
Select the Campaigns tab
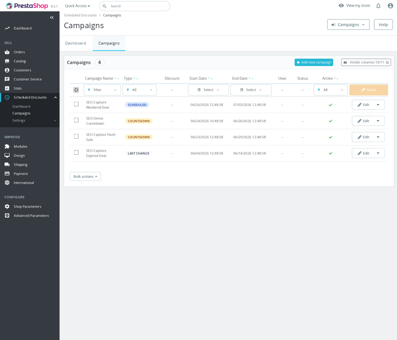pyautogui.click(x=109, y=43)
